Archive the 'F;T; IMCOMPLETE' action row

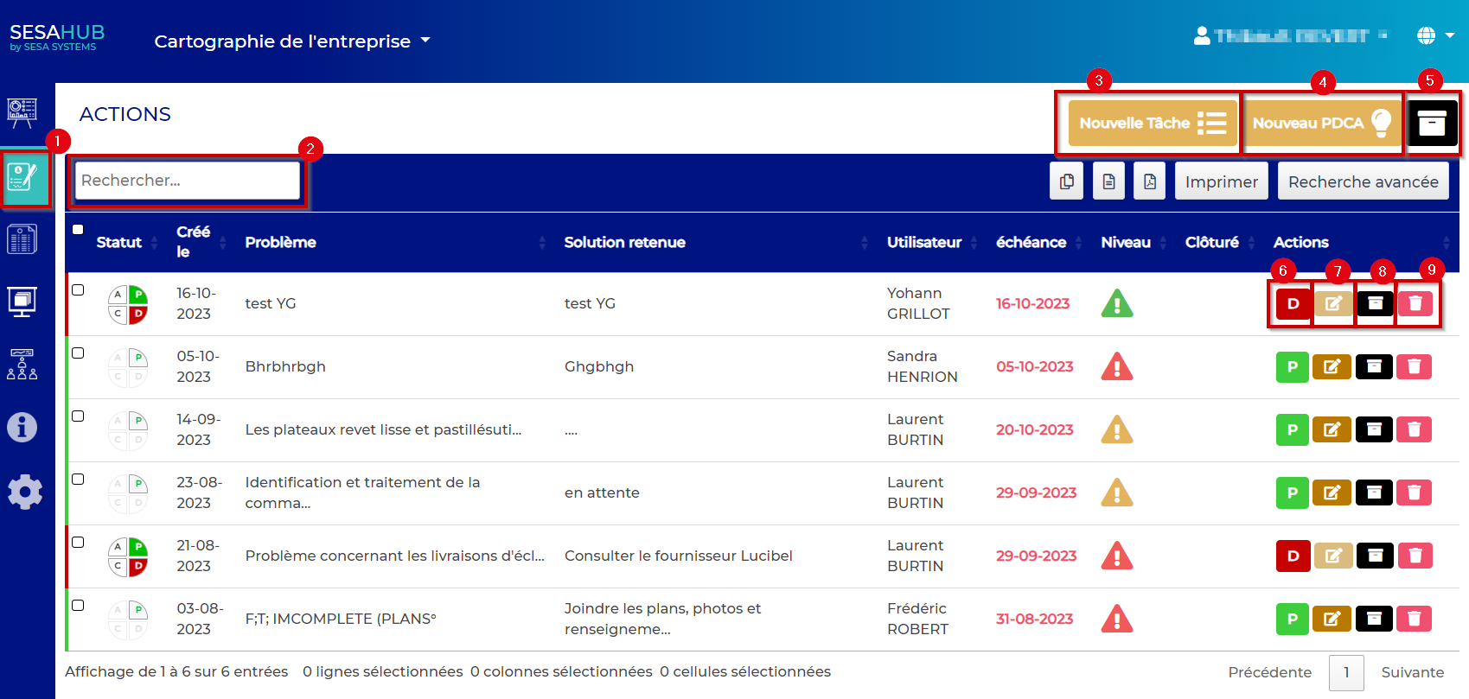(1374, 619)
